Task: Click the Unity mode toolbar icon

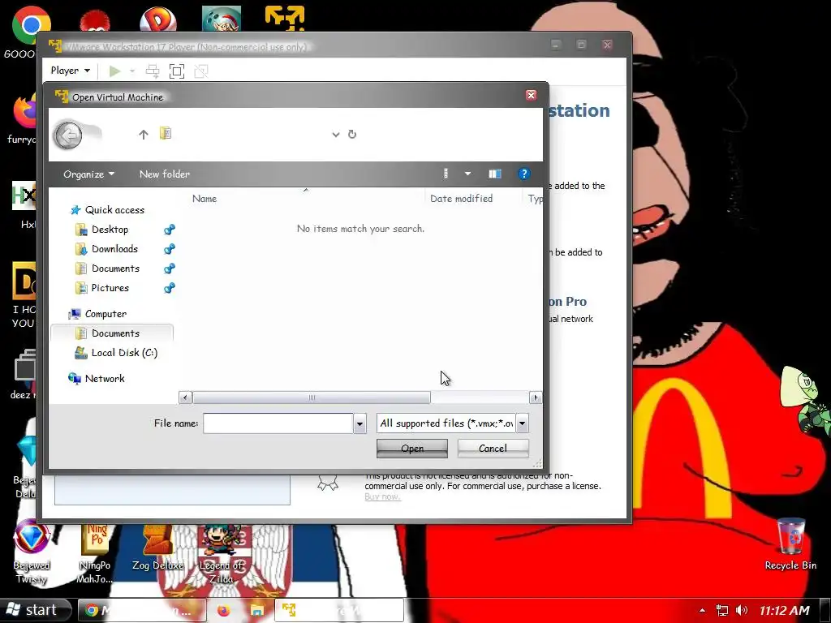Action: [x=201, y=71]
